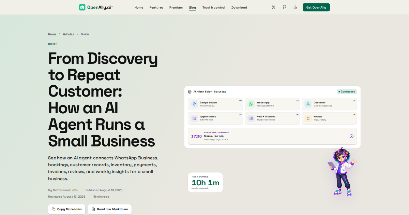Click the purple checkmark circle on Meera appointment
409x215 pixels.
351,136
